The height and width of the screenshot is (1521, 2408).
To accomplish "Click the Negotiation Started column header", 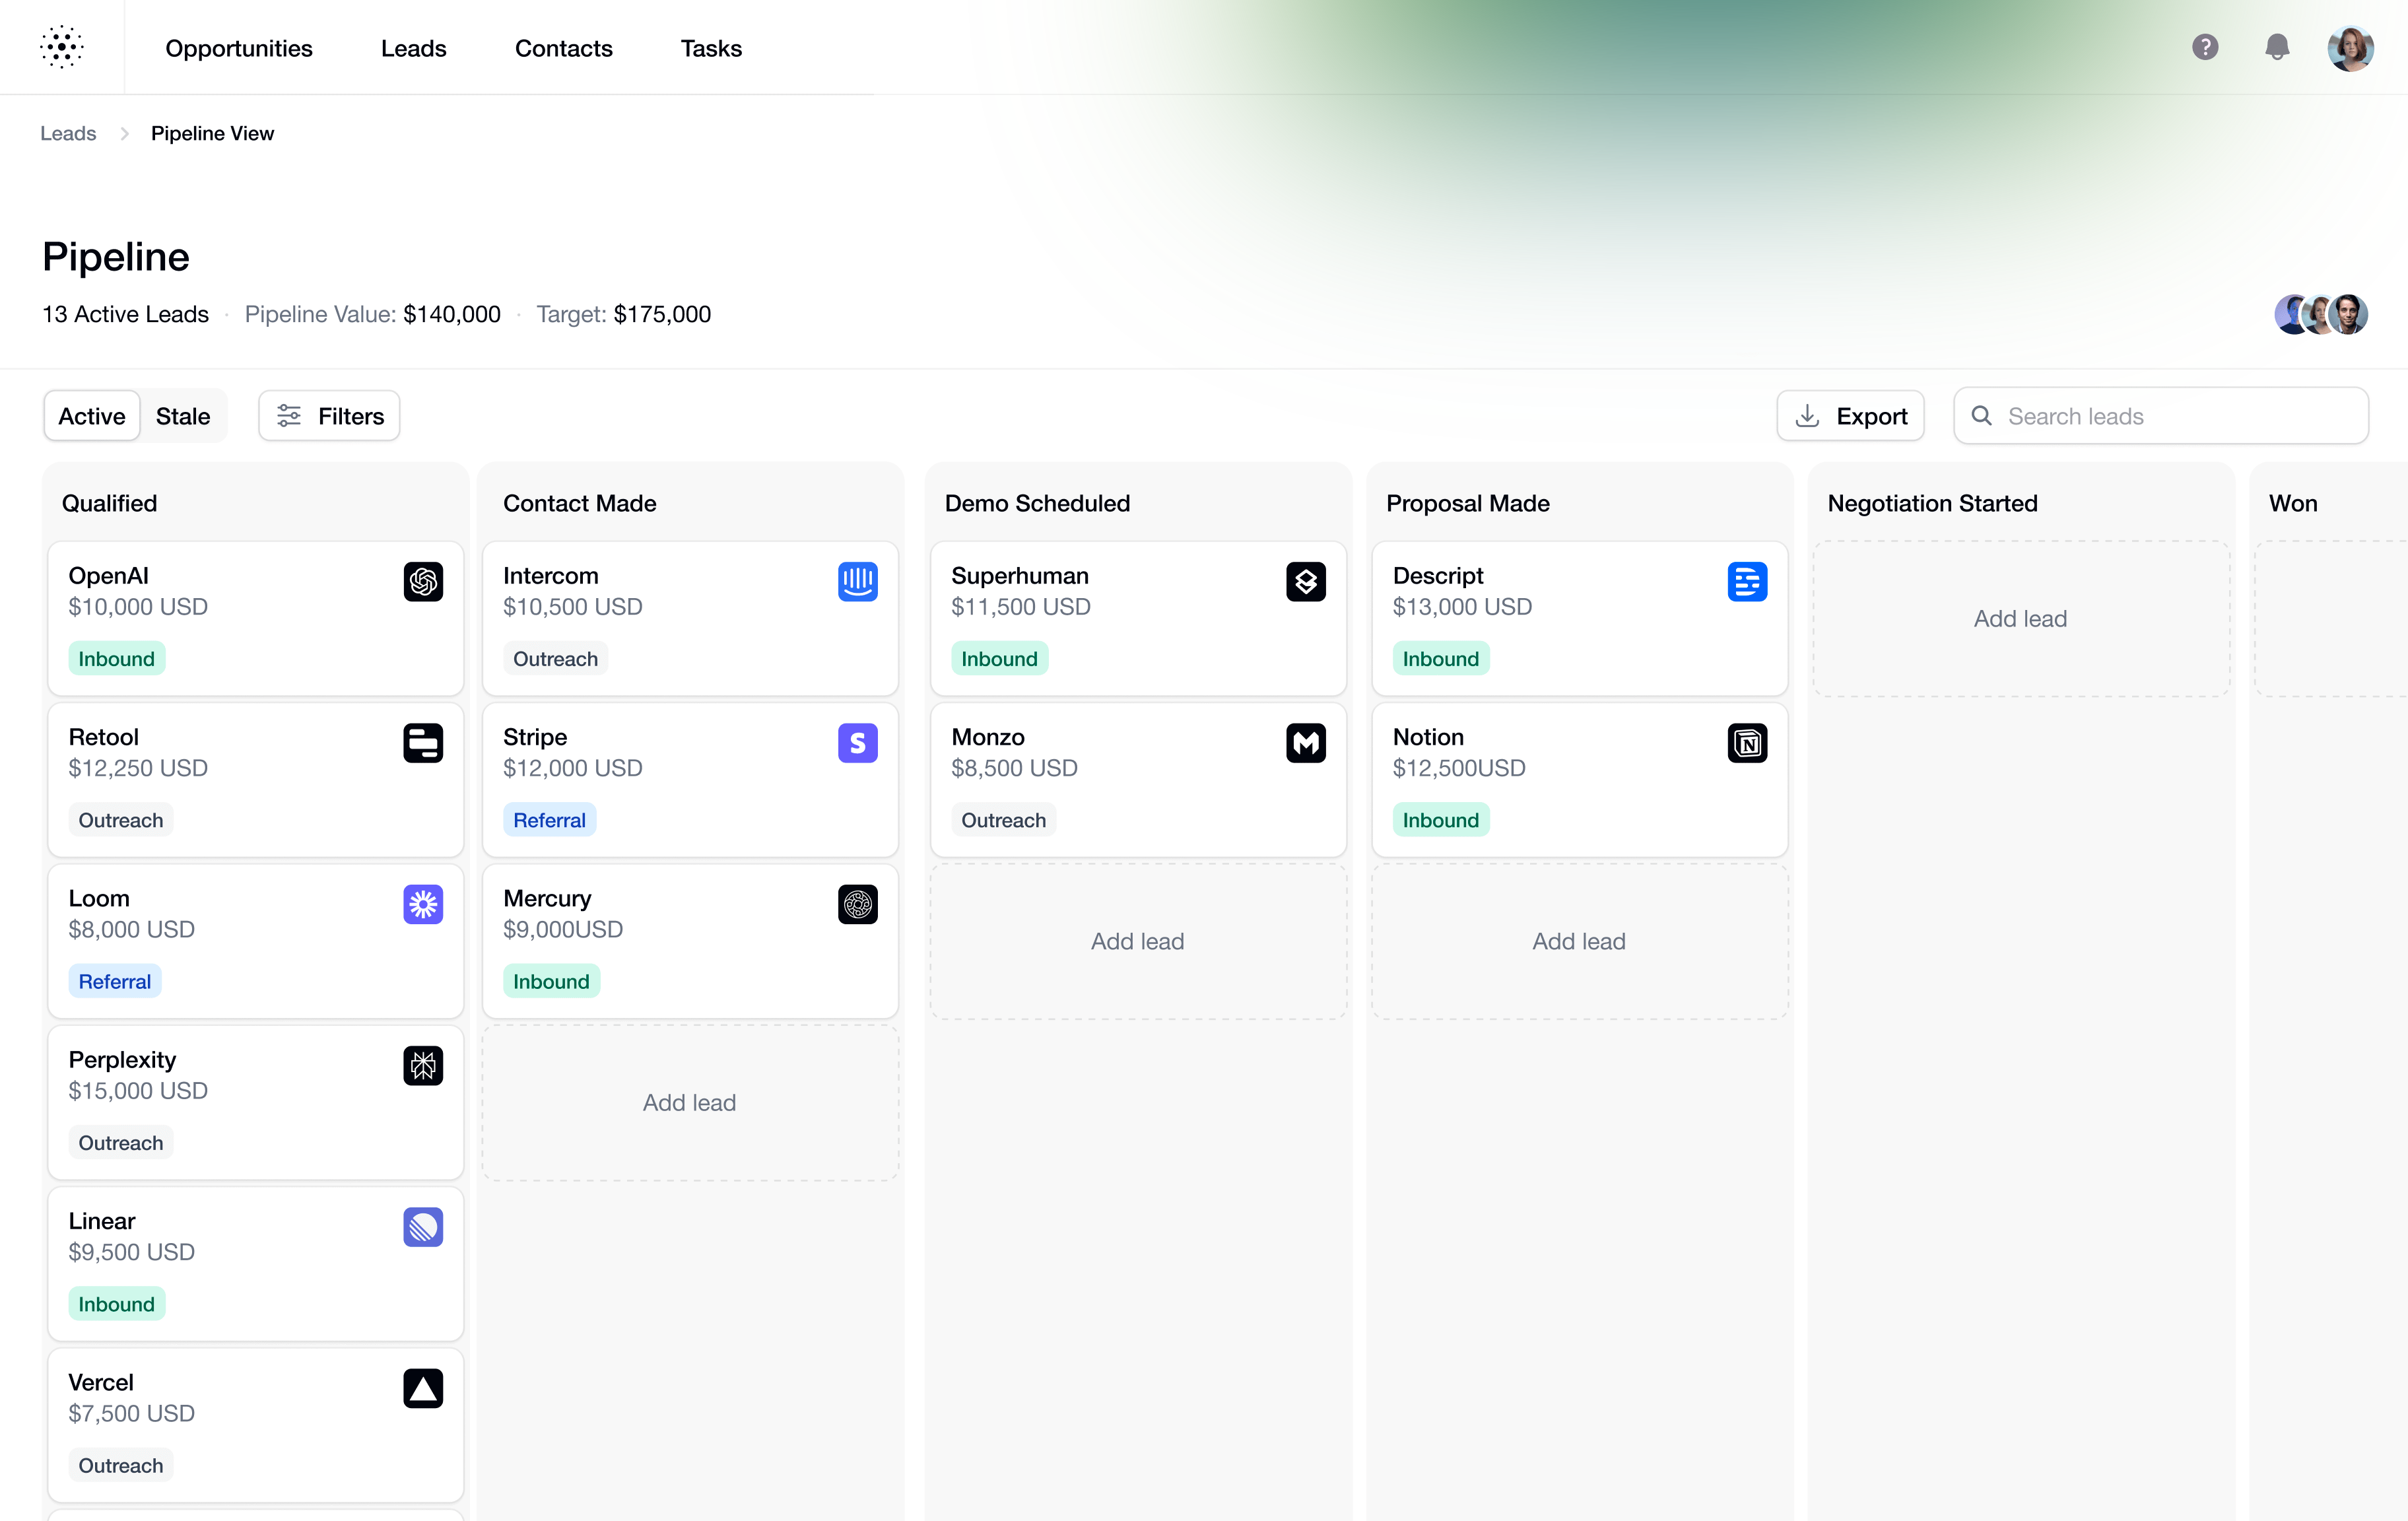I will click(x=1932, y=503).
